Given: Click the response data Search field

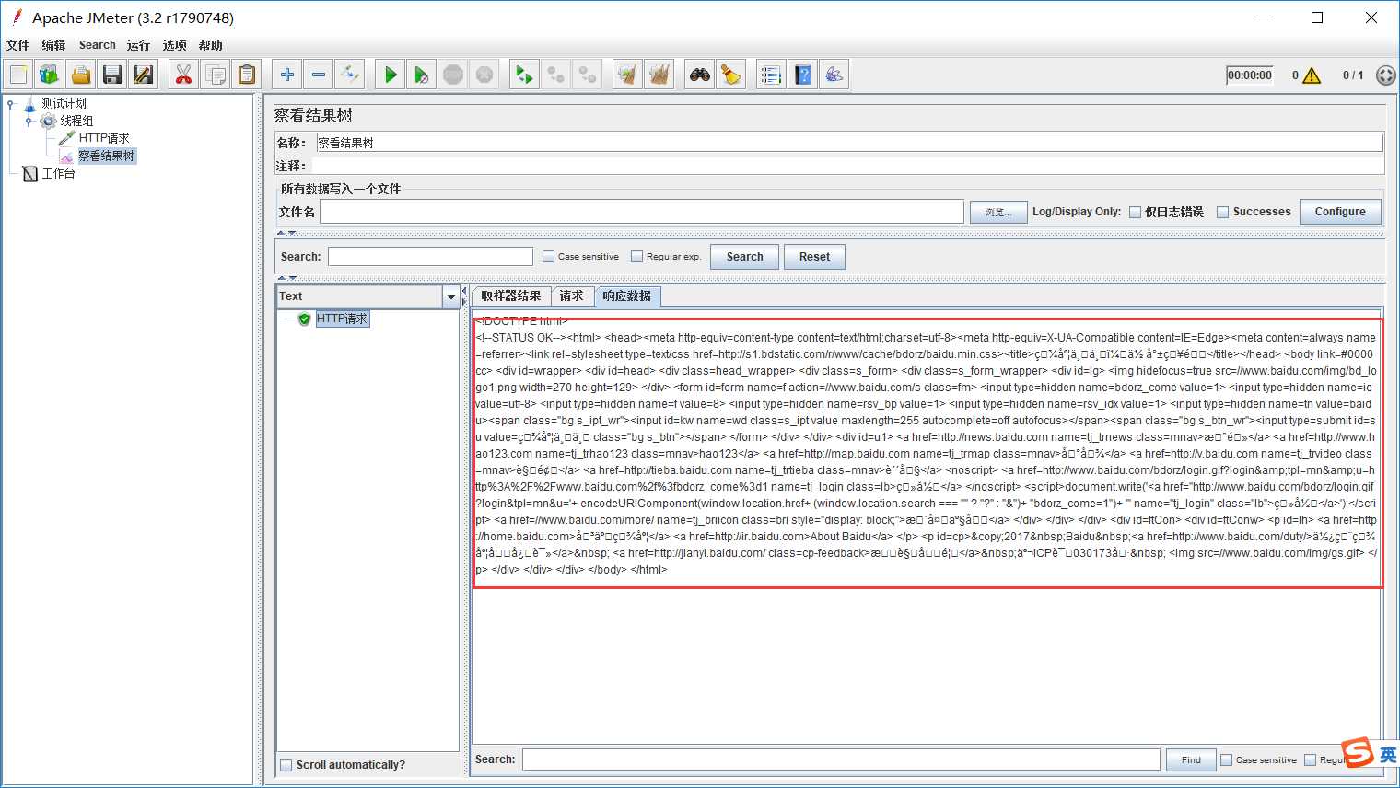Looking at the screenshot, I should pos(841,759).
